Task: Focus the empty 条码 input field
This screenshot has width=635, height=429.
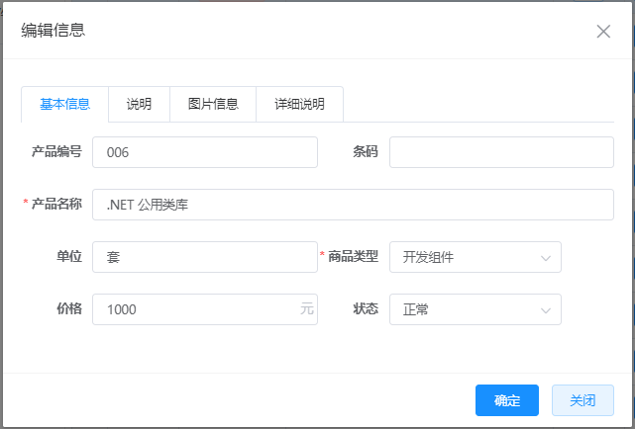Action: point(501,152)
